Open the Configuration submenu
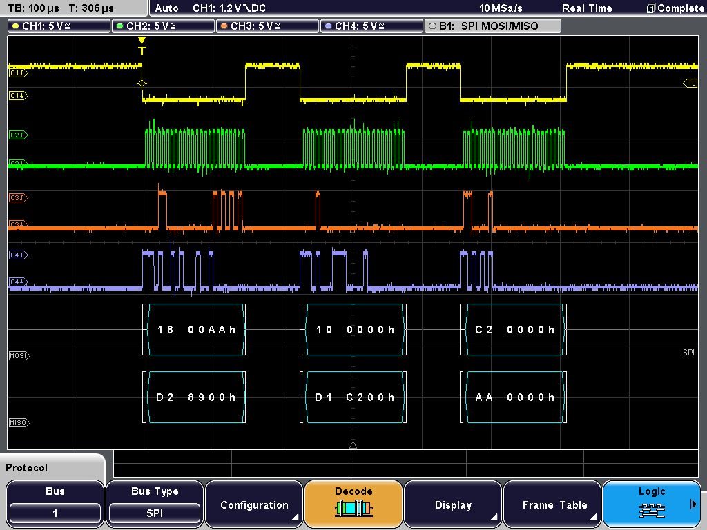 tap(254, 505)
